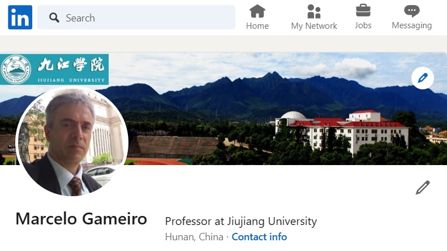Screen dimensions: 447x251
Task: Open the Home house icon
Action: tap(257, 11)
